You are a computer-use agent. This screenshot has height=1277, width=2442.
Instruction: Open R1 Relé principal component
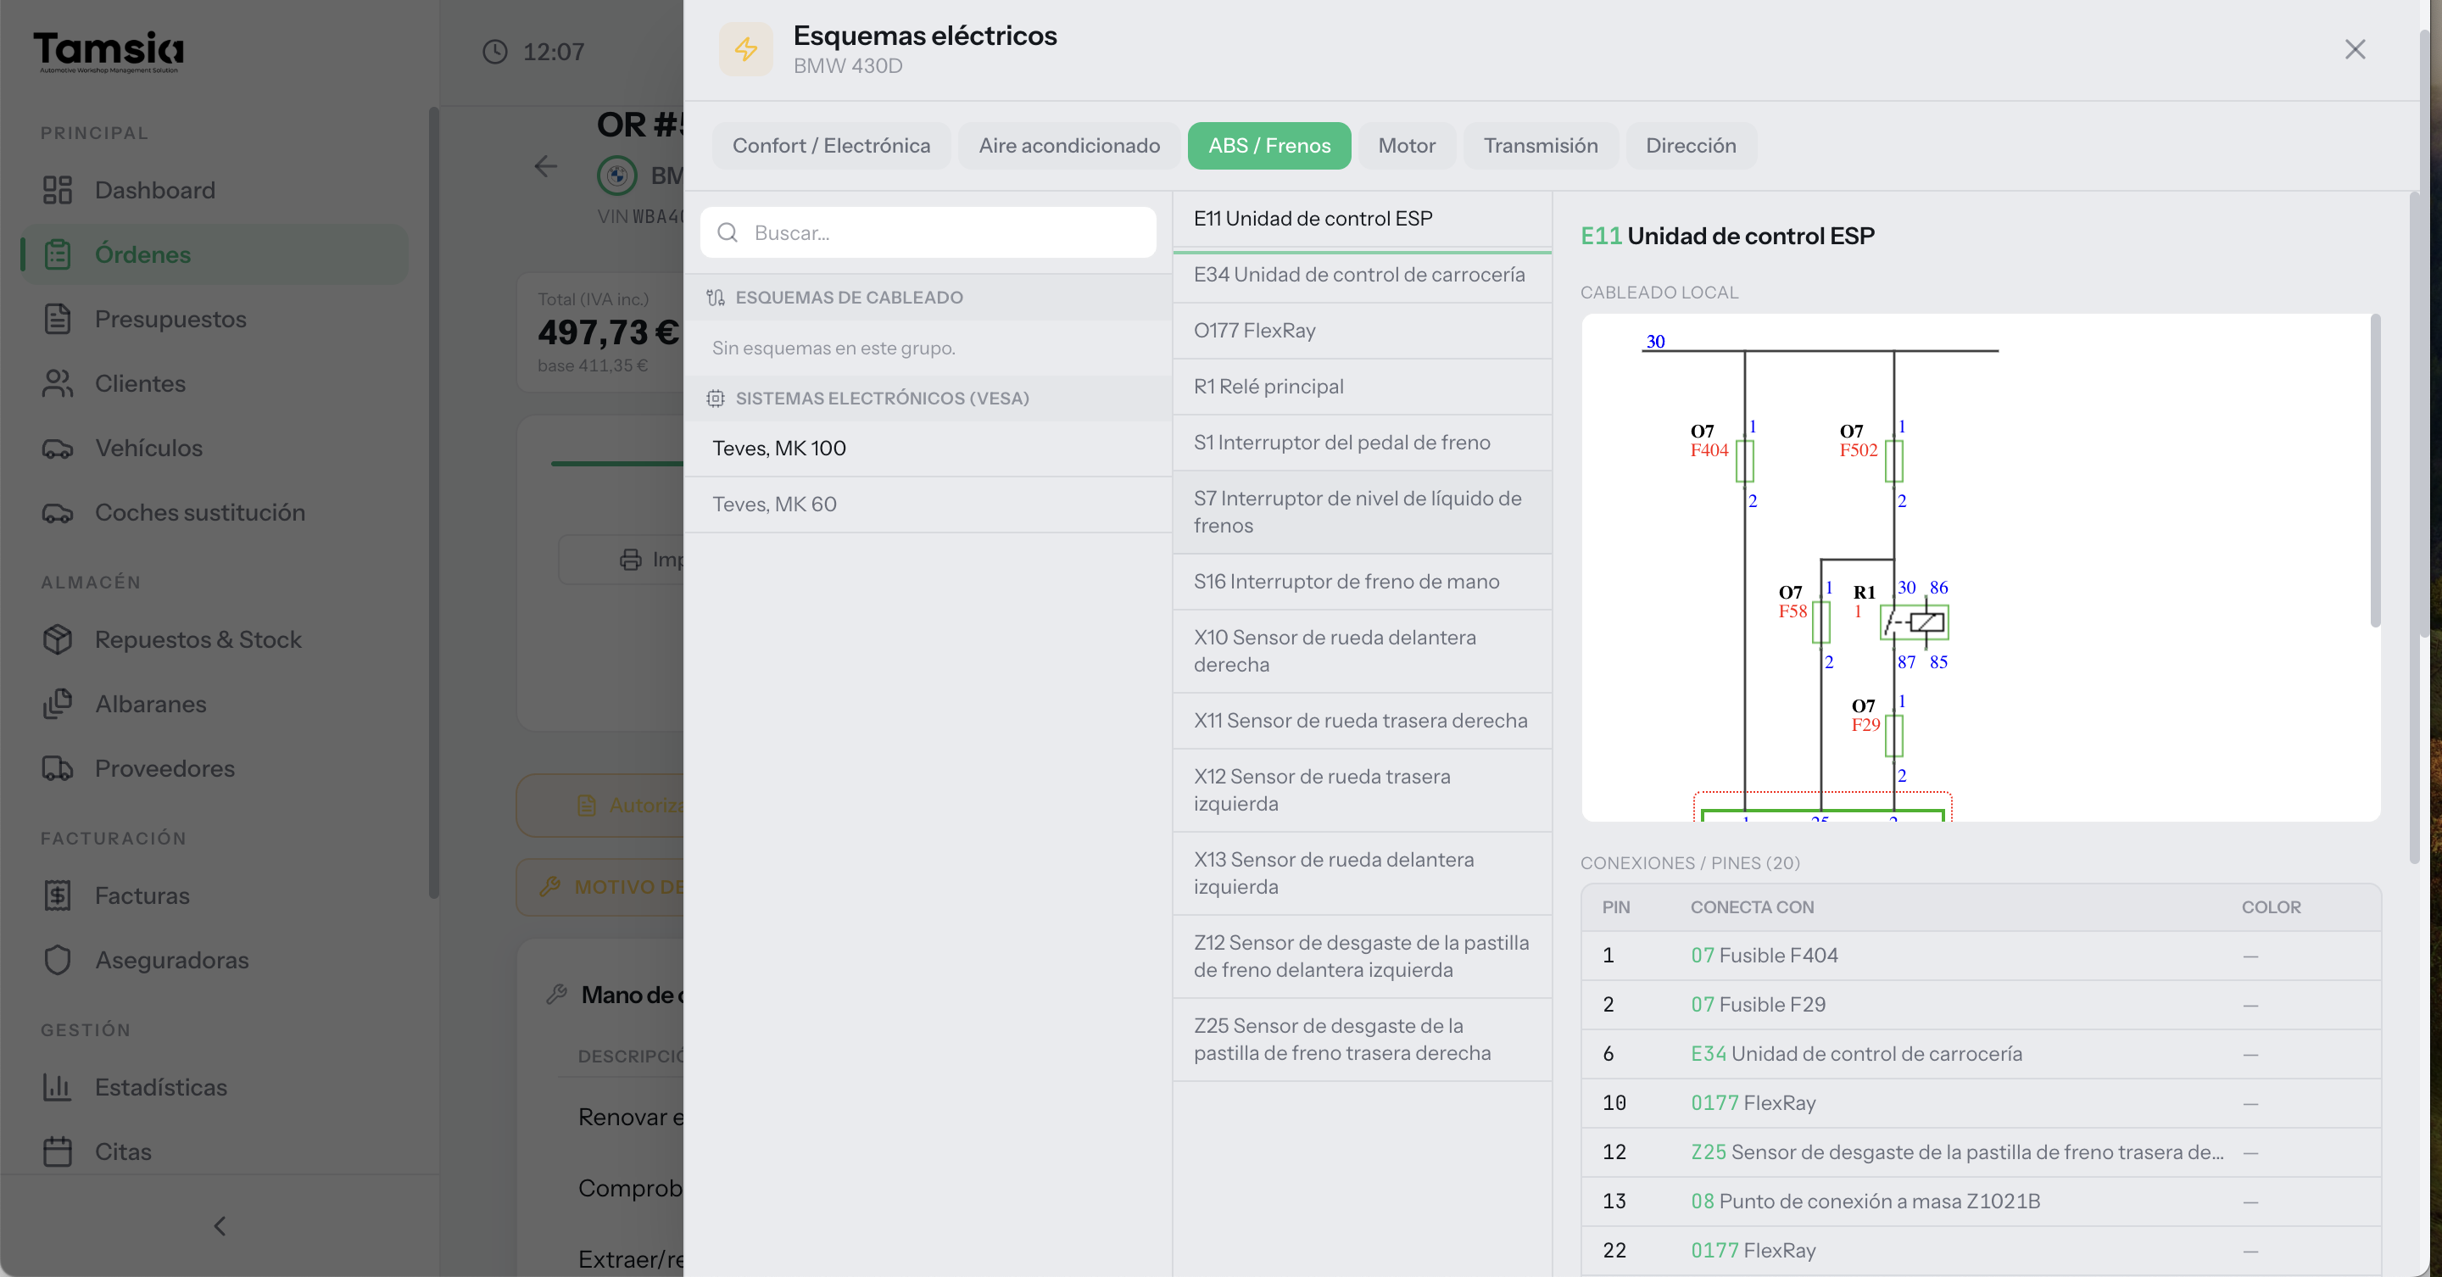1363,387
